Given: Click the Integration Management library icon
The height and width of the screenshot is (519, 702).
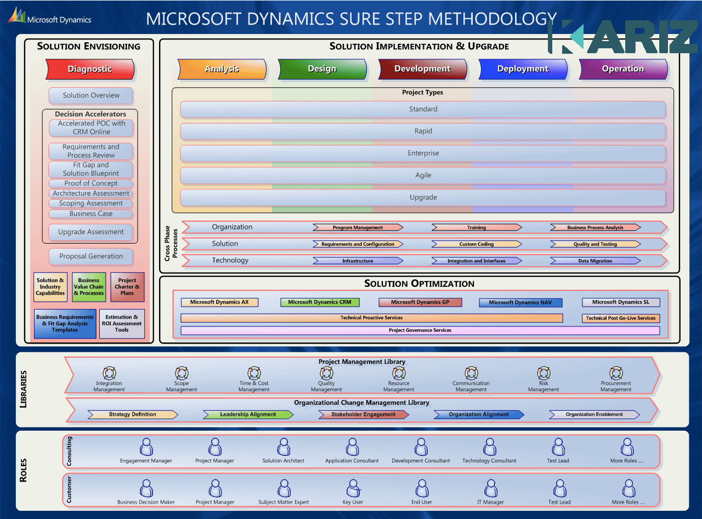Looking at the screenshot, I should (109, 374).
